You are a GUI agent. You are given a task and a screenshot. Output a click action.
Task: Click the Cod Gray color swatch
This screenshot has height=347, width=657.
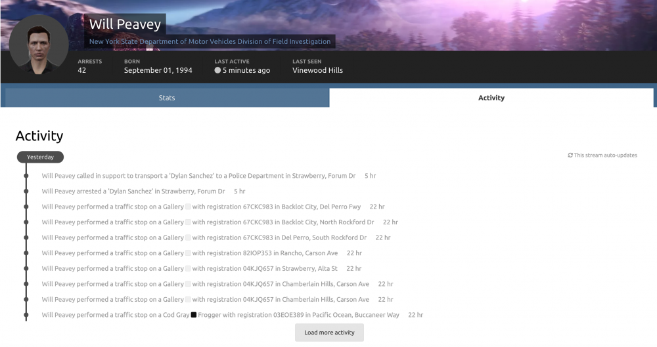194,315
